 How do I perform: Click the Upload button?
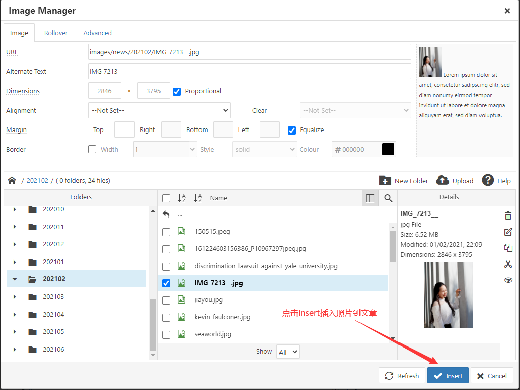tap(455, 181)
